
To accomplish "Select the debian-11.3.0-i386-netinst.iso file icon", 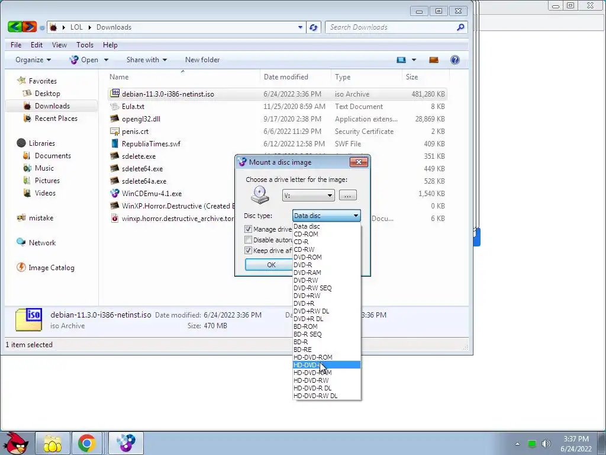I will (115, 94).
